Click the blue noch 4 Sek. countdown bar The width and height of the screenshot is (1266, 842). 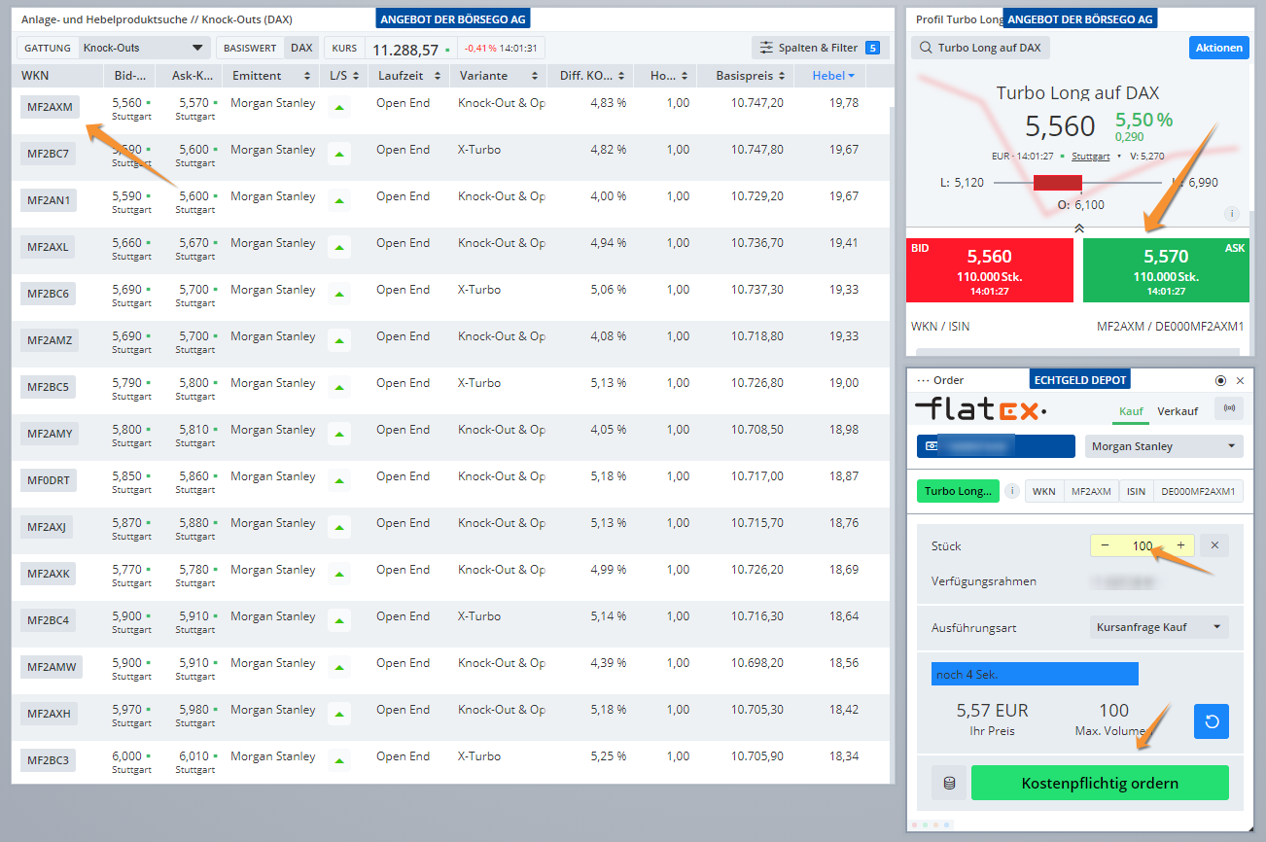[1035, 674]
